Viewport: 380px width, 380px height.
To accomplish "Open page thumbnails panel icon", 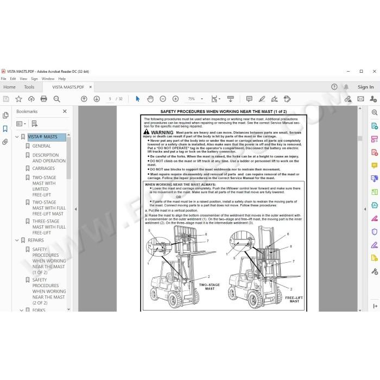I will tap(5, 115).
